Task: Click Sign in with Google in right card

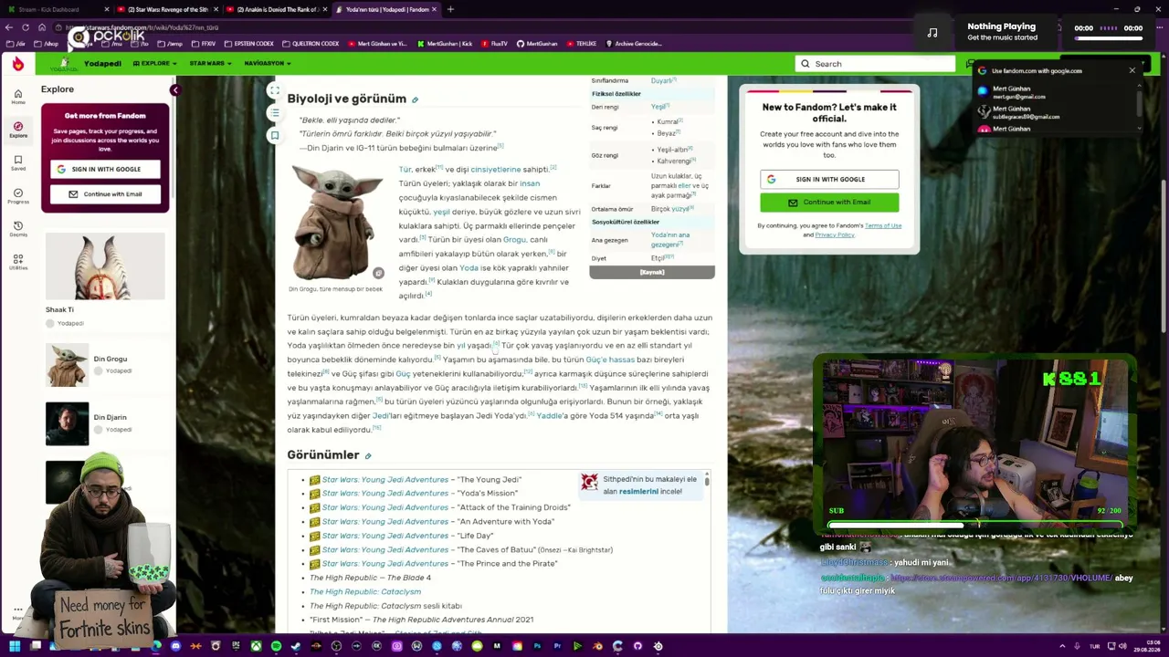Action: (829, 179)
